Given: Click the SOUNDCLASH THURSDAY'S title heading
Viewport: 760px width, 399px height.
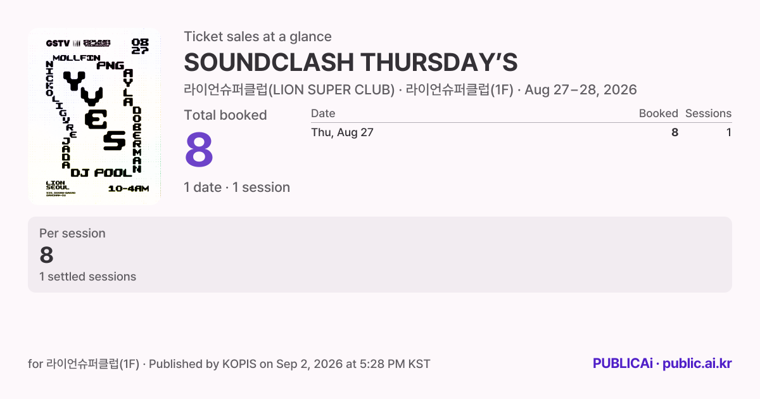Looking at the screenshot, I should [x=351, y=63].
